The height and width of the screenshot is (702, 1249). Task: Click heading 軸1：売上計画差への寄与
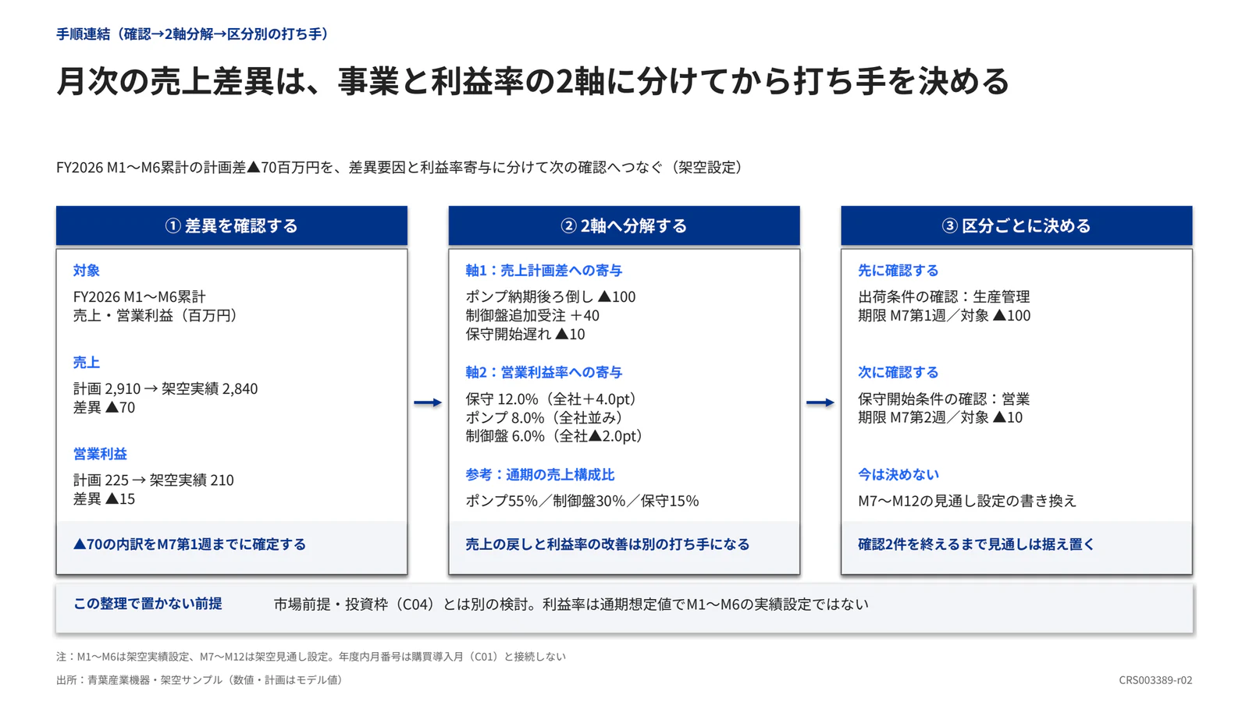coord(544,271)
